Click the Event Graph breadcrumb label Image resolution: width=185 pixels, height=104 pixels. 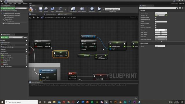71,17
